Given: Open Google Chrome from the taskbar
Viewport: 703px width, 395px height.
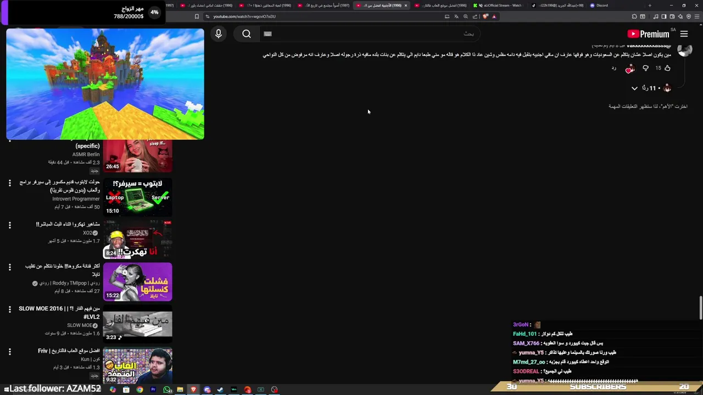Looking at the screenshot, I should pyautogui.click(x=140, y=390).
